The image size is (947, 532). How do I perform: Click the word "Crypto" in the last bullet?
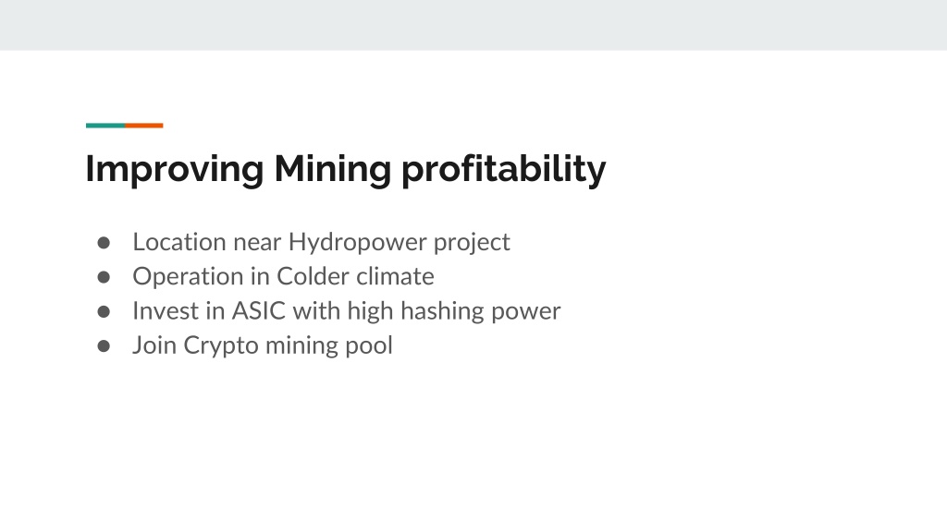point(221,345)
